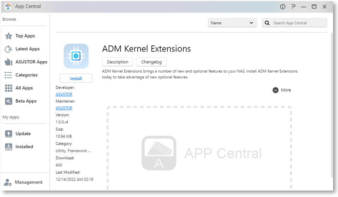The height and width of the screenshot is (197, 338).
Task: Click the ADM Kernel Extensions app icon
Action: point(76,56)
